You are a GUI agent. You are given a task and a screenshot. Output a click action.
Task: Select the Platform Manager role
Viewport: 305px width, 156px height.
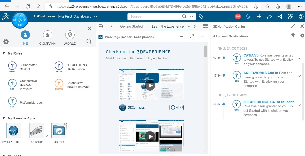point(25,103)
